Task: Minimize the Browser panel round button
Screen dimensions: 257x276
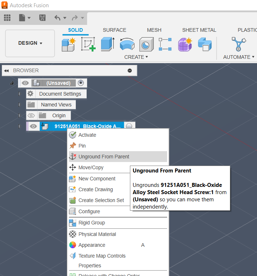Action: 130,71
